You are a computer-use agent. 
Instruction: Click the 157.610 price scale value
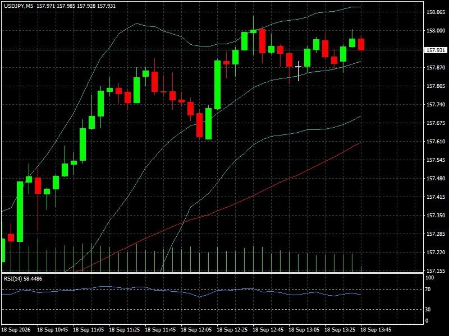point(436,142)
